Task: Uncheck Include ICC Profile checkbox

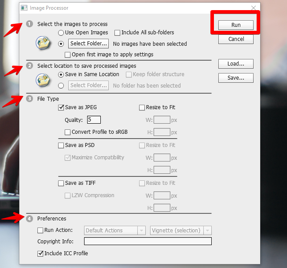Action: tap(40, 253)
